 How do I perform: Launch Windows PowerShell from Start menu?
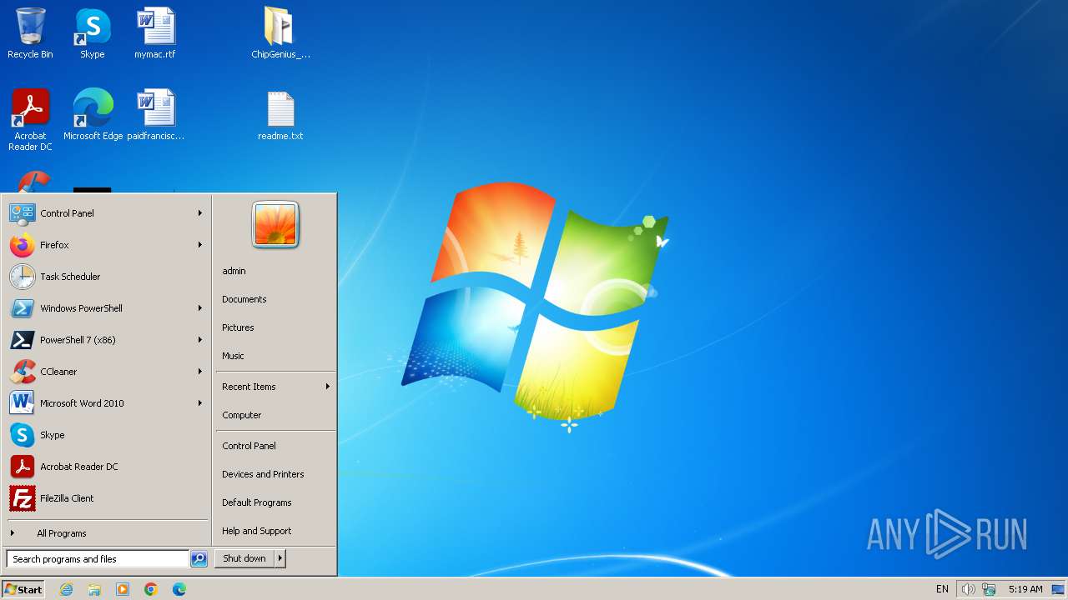(106, 308)
